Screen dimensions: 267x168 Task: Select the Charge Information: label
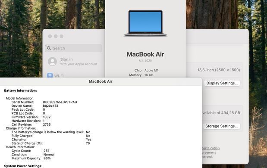click(21, 128)
